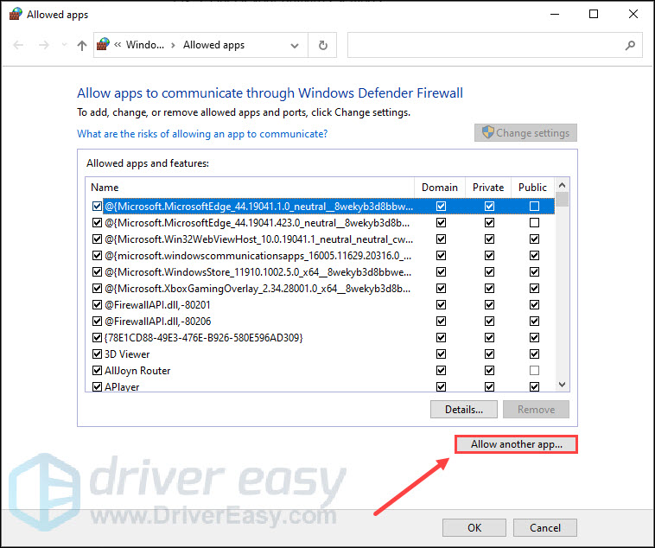Viewport: 655px width, 548px height.
Task: Maximize the Allowed apps window
Action: click(x=594, y=14)
